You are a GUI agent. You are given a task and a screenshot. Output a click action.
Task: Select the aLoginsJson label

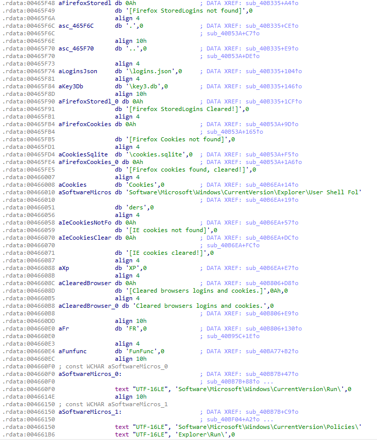coord(78,71)
